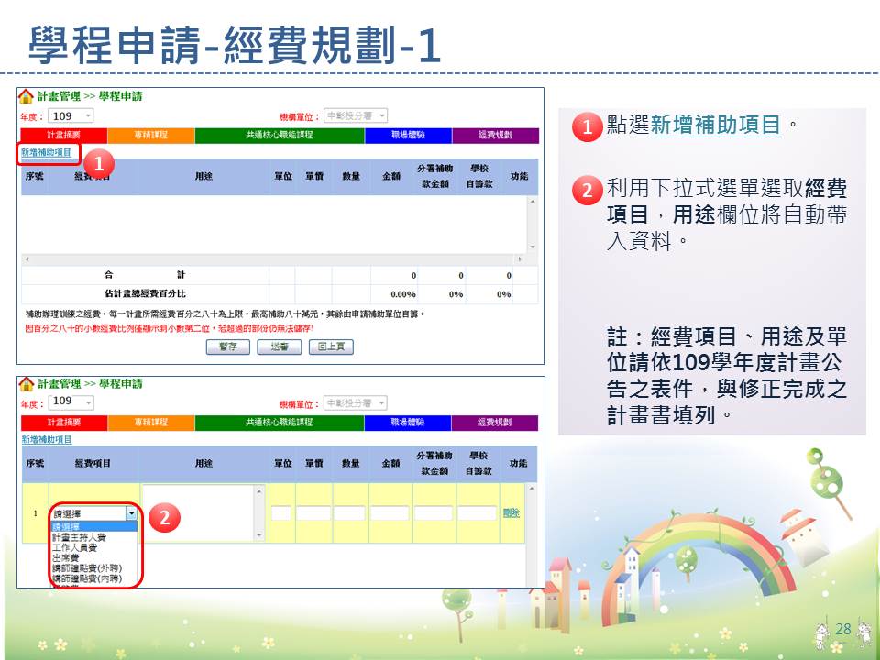Open the 年度 109 dropdown in upper screenshot
This screenshot has width=880, height=660.
[x=88, y=116]
